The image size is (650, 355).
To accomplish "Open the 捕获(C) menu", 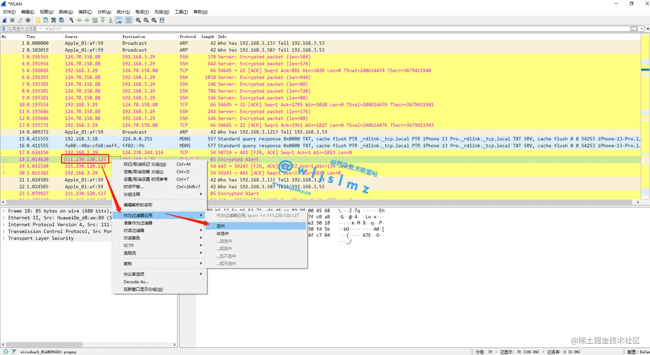I will click(85, 12).
